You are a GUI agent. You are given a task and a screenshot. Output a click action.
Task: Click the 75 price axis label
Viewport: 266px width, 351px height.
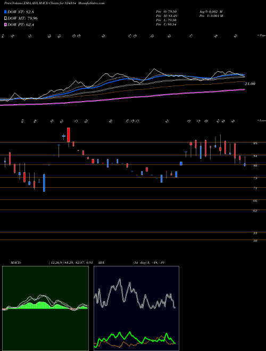click(x=255, y=178)
